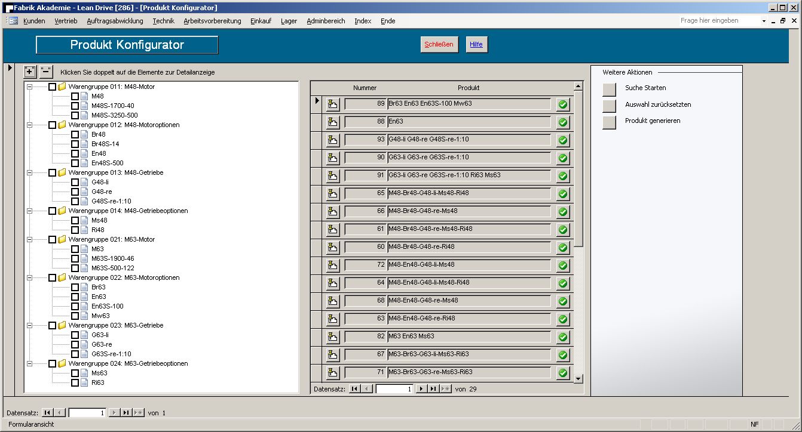Collapse Warengruppe 013: M48-Getriebe node
This screenshot has height=432, width=802.
[29, 172]
